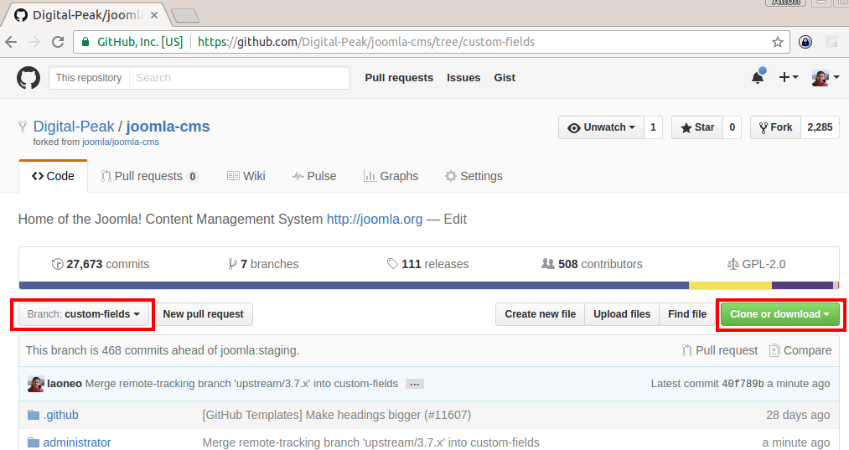Image resolution: width=849 pixels, height=450 pixels.
Task: Bookmark page using the star icon
Action: 777,42
